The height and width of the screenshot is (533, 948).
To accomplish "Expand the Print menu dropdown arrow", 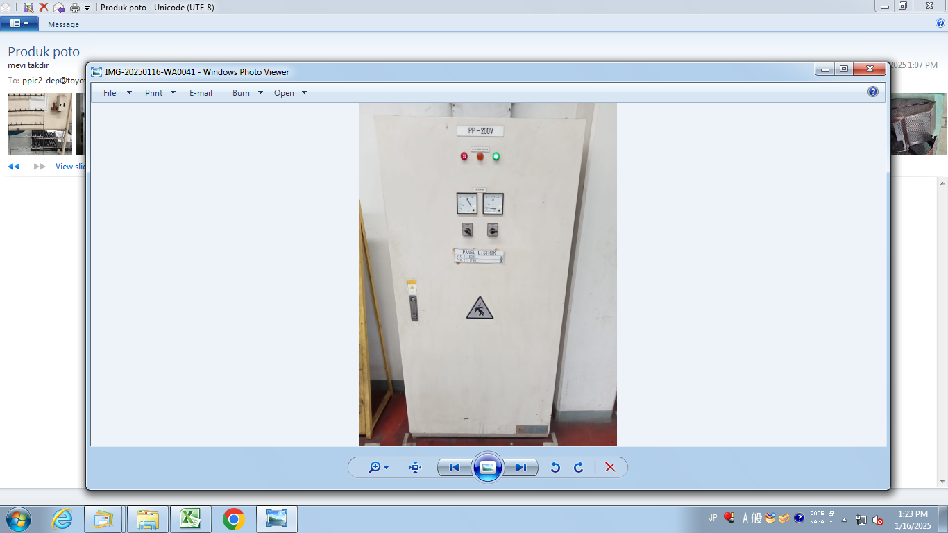I will (x=173, y=92).
